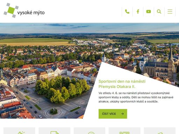Open the YouTube channel icon

(149, 12)
